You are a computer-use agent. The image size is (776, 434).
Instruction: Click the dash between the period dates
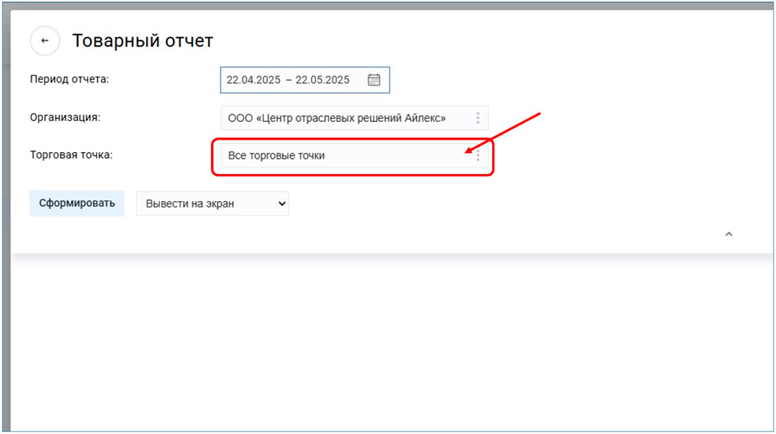tap(288, 80)
